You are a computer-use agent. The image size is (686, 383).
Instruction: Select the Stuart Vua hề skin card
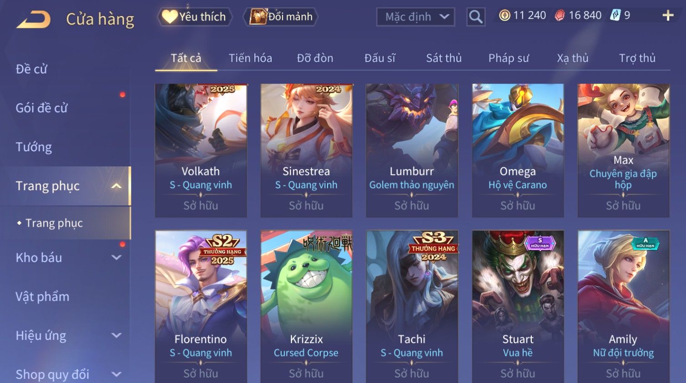tap(518, 307)
